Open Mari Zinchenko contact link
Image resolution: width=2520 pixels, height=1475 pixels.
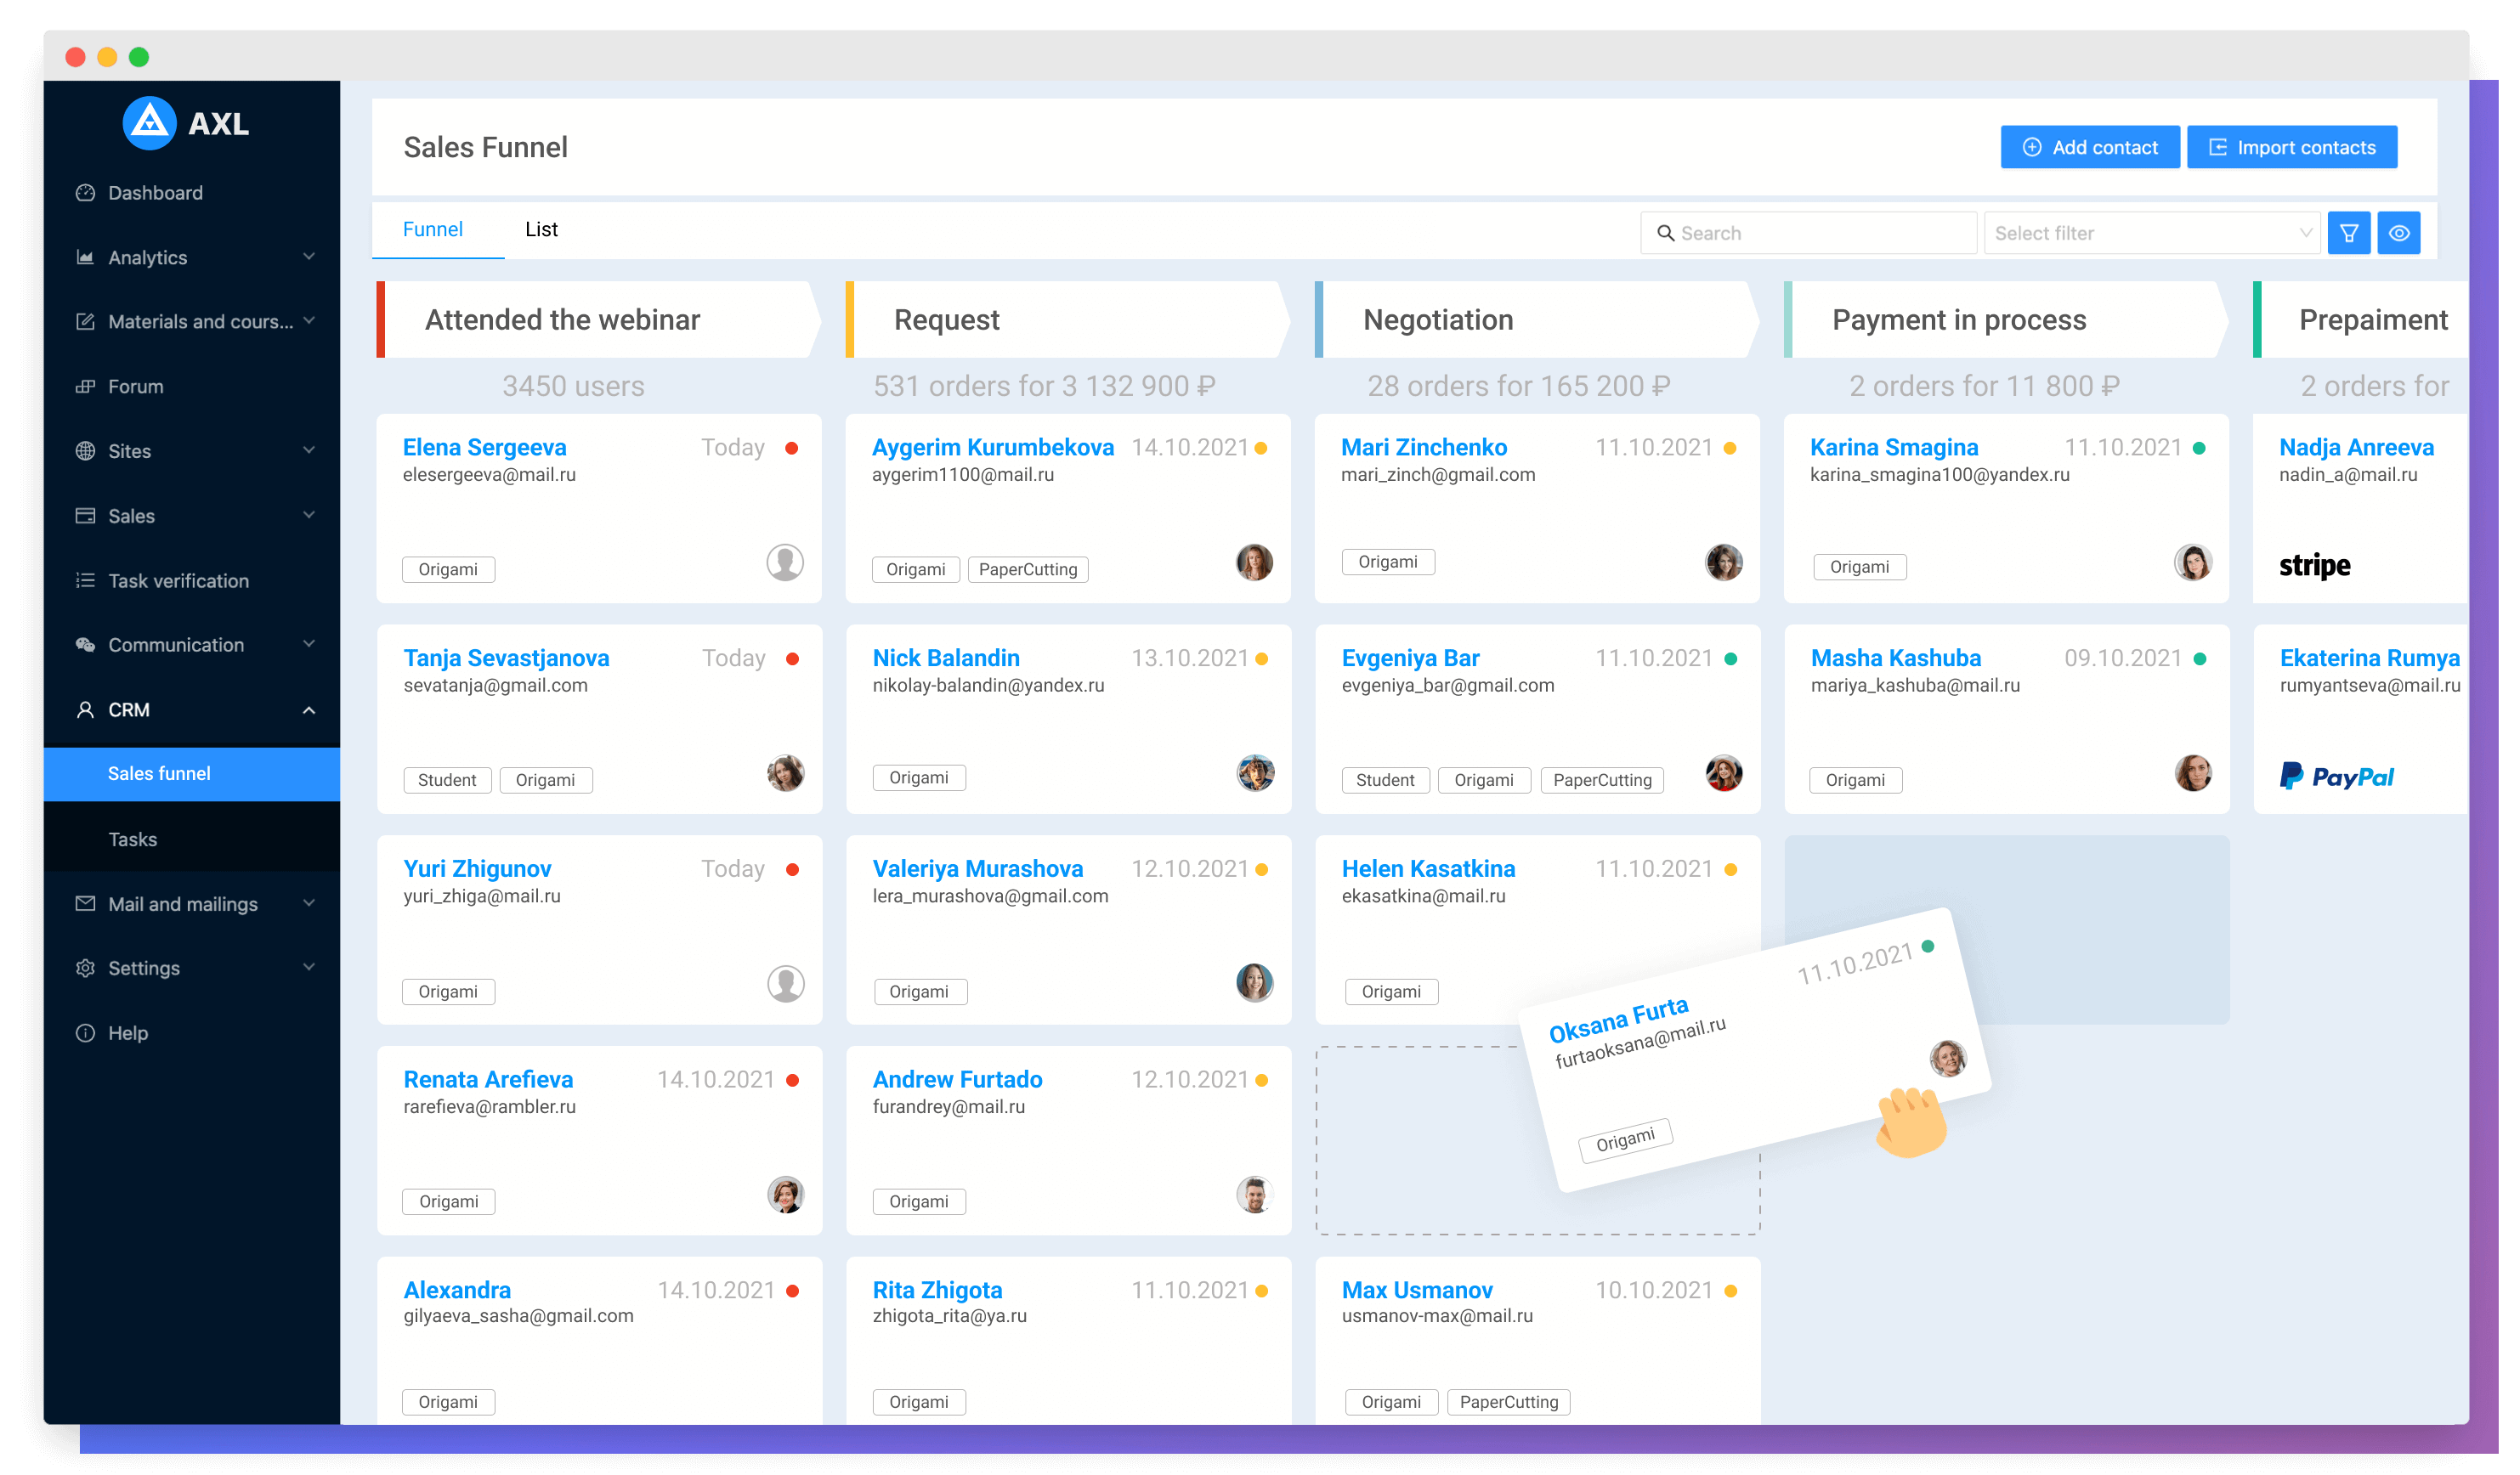pyautogui.click(x=1425, y=448)
